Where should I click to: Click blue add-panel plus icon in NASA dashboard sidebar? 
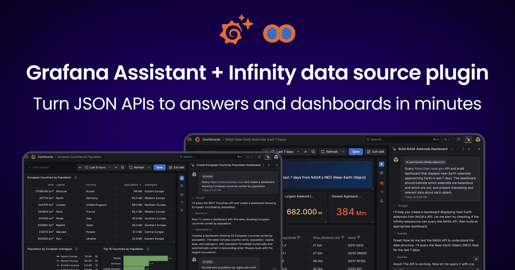pos(382,164)
